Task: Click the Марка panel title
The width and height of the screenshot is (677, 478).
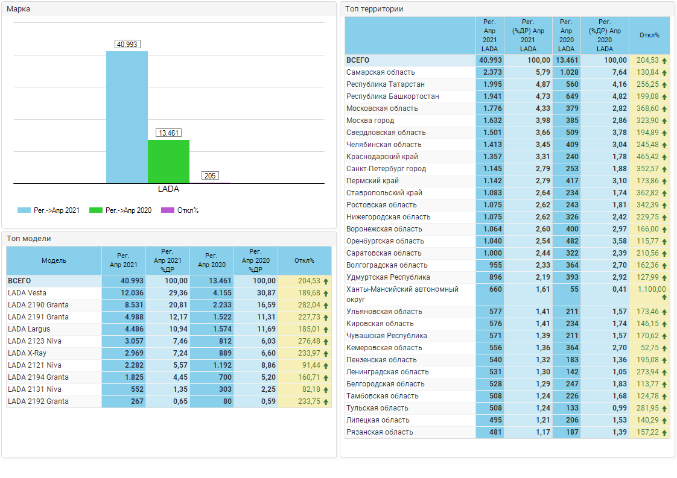Action: [x=18, y=9]
